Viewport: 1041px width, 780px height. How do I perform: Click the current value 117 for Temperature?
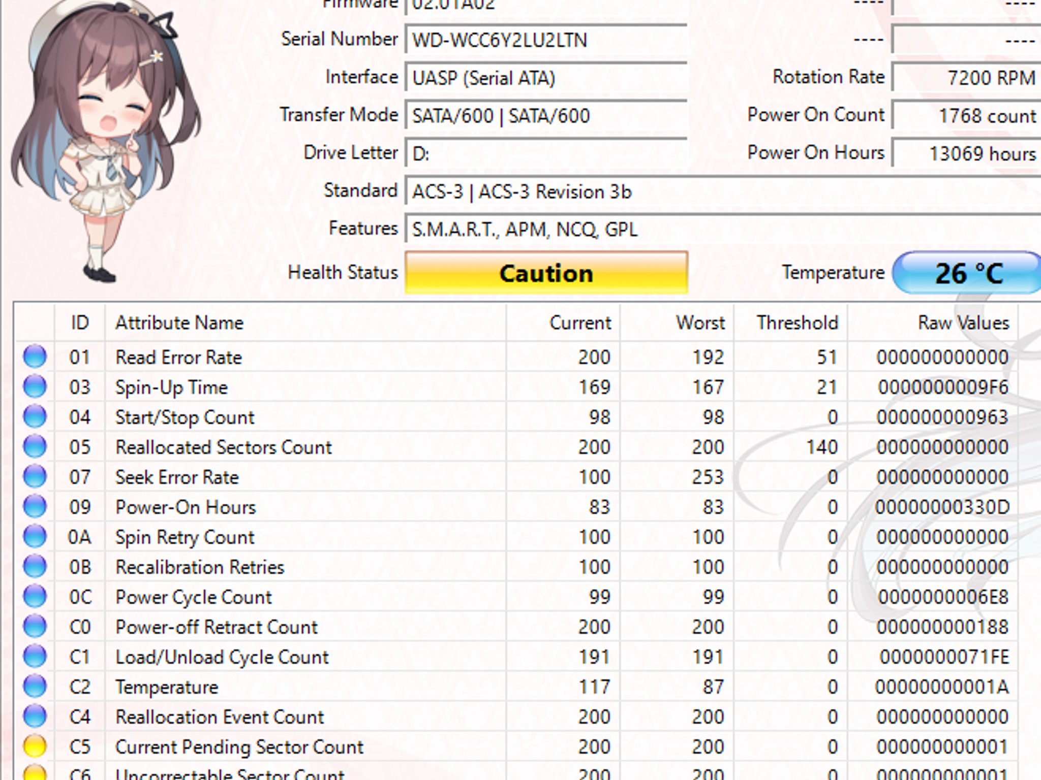[595, 687]
